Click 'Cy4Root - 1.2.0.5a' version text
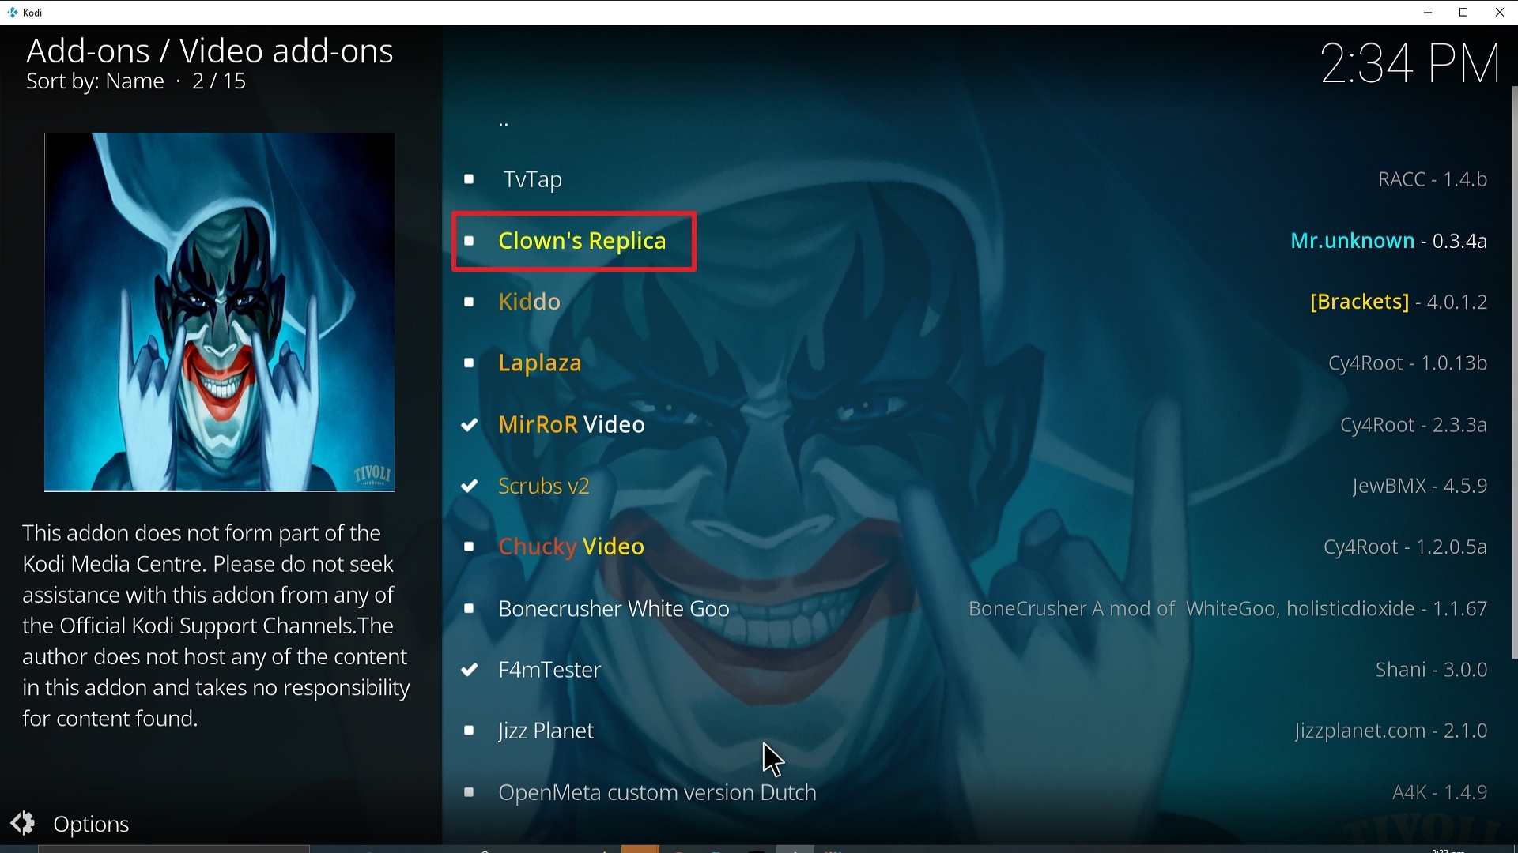1518x853 pixels. tap(1405, 547)
